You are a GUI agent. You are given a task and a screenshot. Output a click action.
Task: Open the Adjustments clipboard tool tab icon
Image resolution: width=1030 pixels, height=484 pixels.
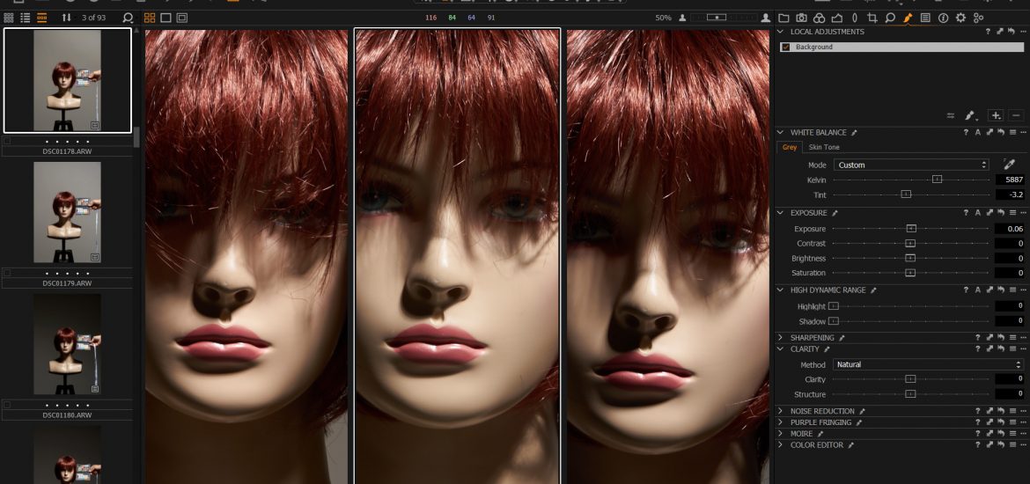coord(925,18)
